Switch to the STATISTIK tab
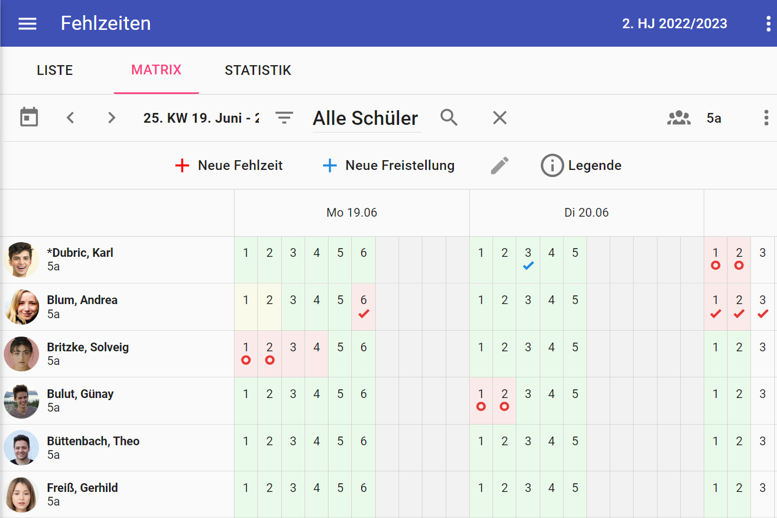Image resolution: width=777 pixels, height=518 pixels. coord(258,70)
